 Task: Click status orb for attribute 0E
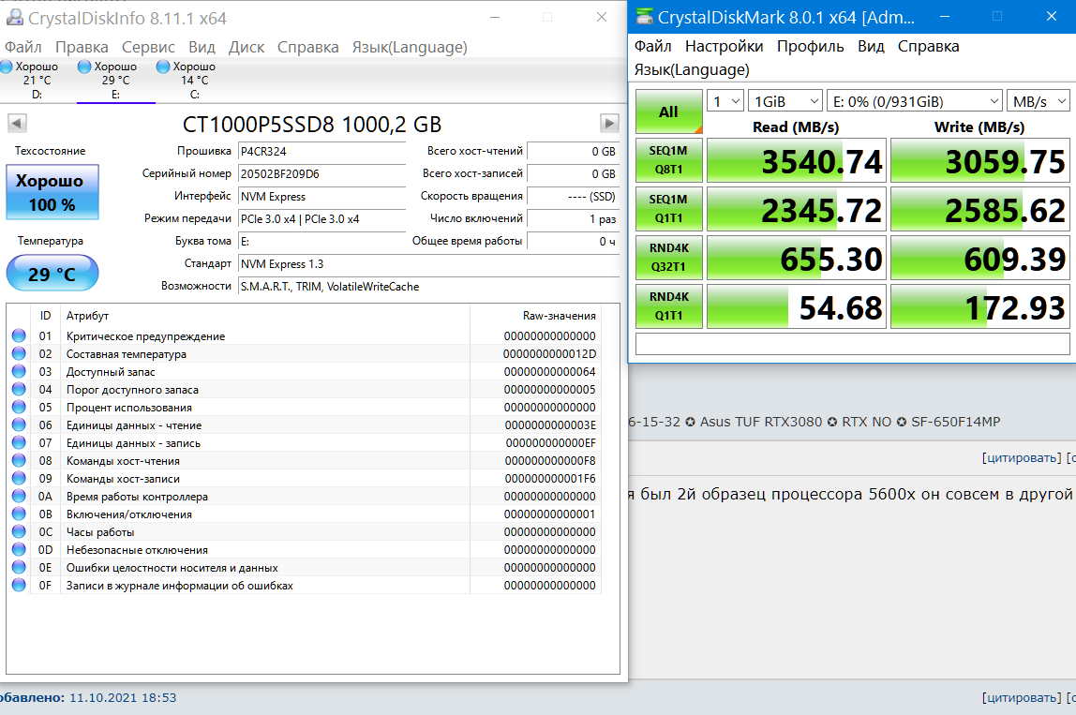tap(19, 568)
